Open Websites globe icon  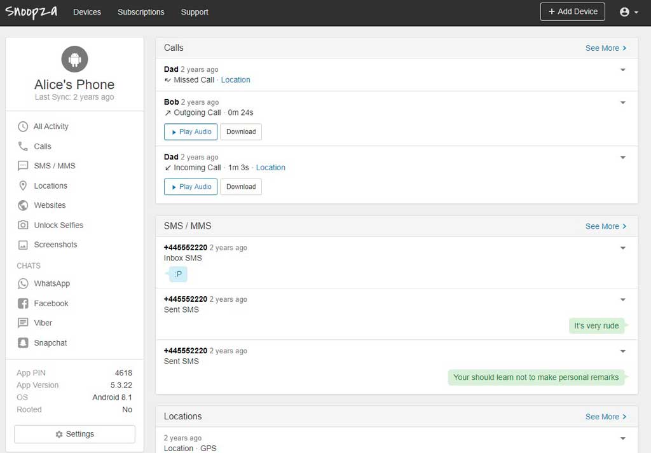[23, 205]
